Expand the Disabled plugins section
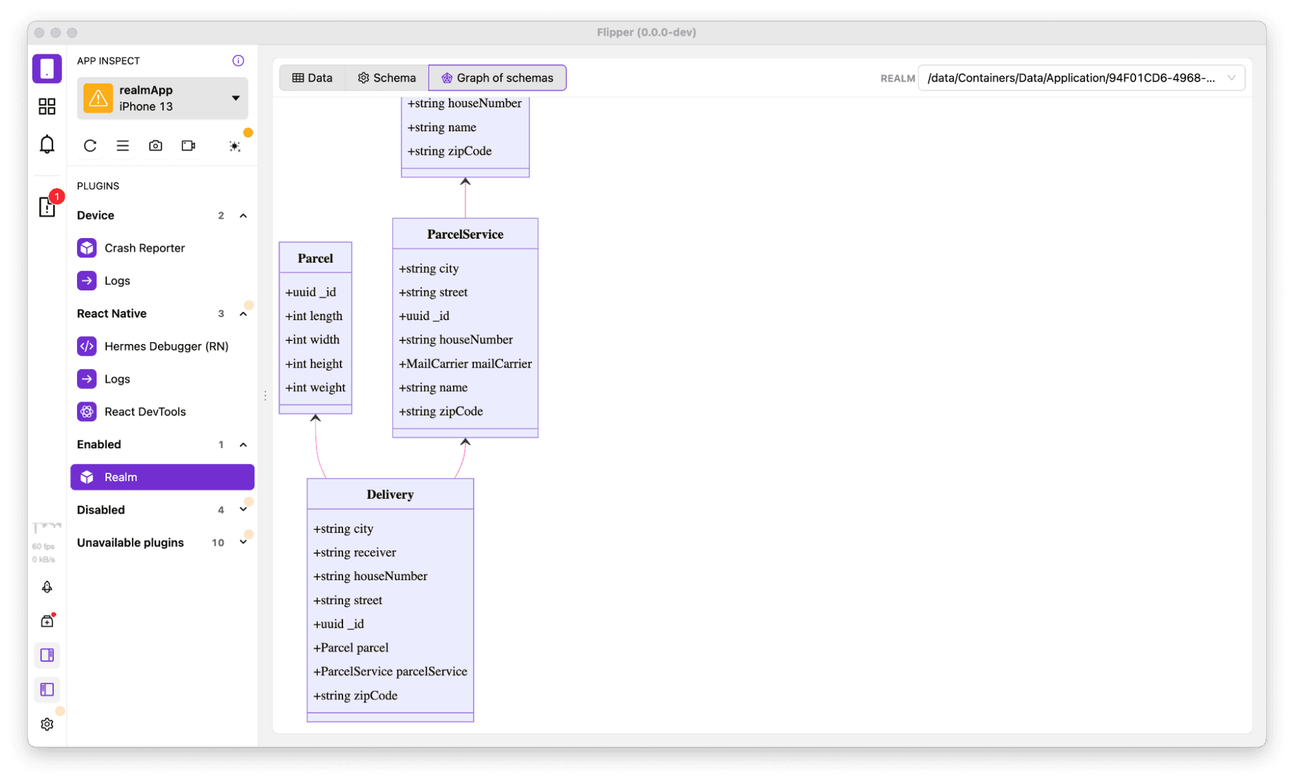This screenshot has height=782, width=1294. 243,510
